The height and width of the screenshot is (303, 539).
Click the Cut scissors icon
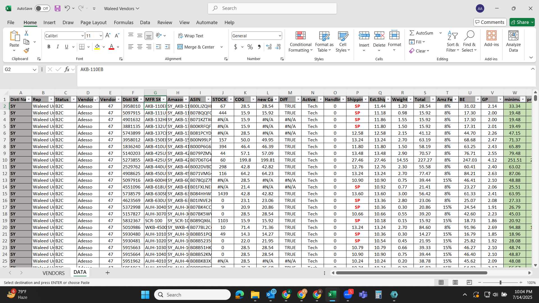26,33
